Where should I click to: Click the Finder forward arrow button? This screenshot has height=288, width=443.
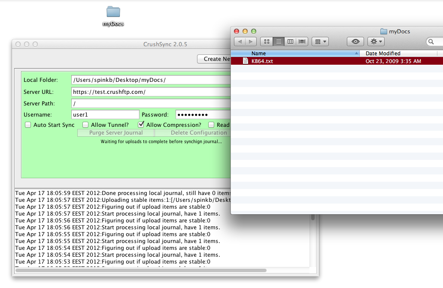pos(251,42)
